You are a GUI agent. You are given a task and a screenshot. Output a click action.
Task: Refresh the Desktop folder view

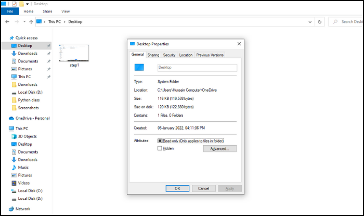(320, 22)
